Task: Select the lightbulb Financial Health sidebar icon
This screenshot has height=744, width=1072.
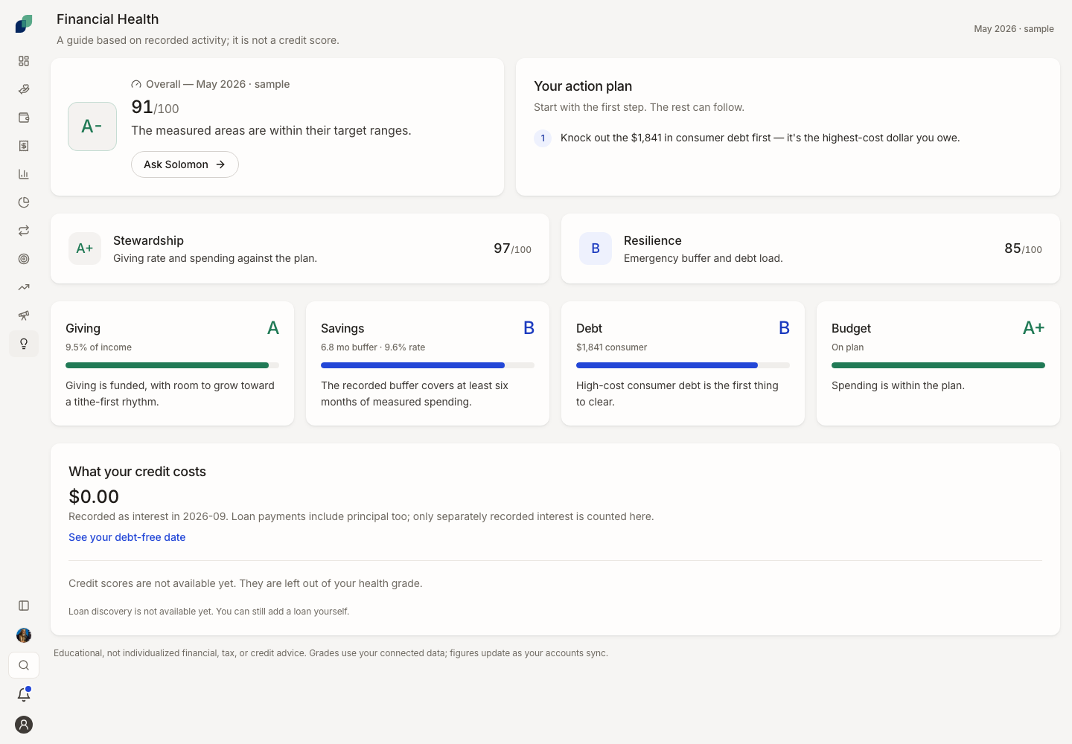Action: click(24, 344)
